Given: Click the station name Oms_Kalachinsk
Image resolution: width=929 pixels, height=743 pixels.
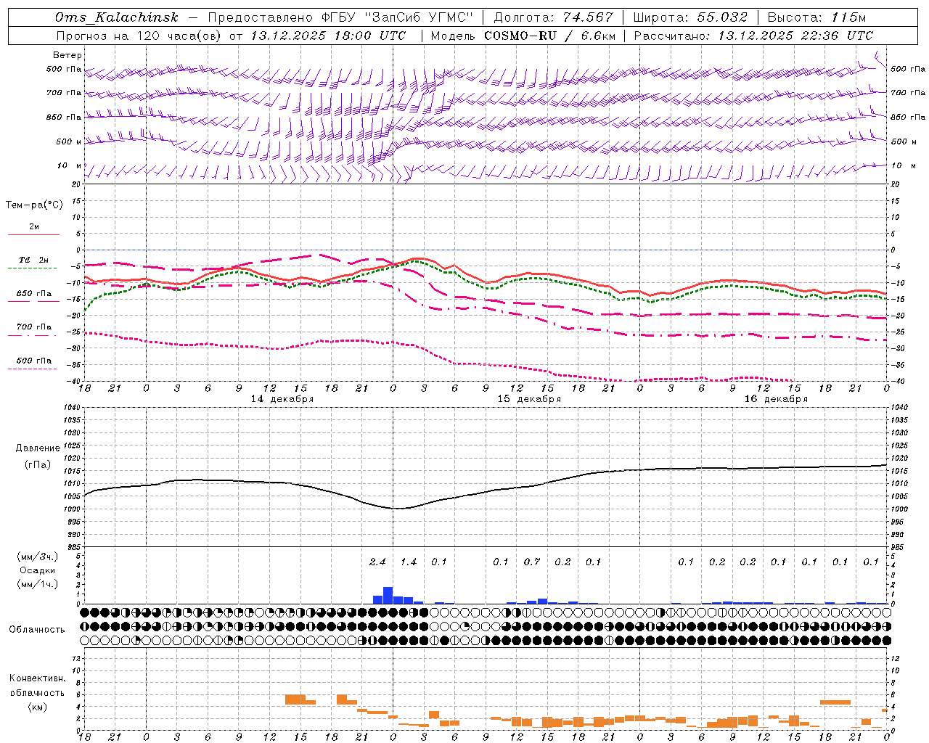Looking at the screenshot, I should tap(117, 17).
